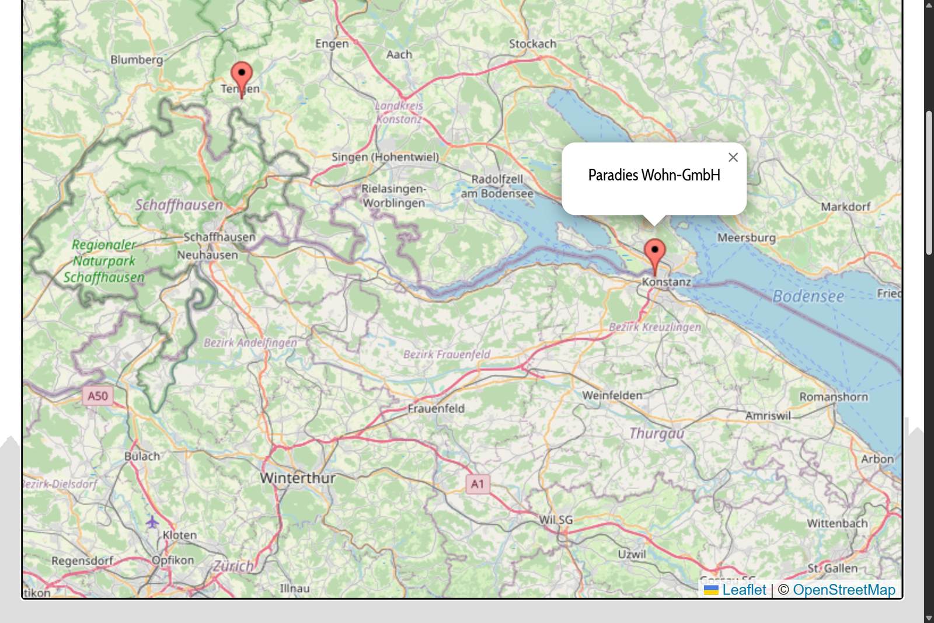Viewport: 934px width, 623px height.
Task: Click the page's vertical scrollbar thumb
Action: 929,182
